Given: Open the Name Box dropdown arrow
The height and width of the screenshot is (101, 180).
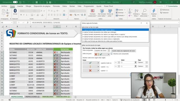Looking at the screenshot, I should coord(12,22).
